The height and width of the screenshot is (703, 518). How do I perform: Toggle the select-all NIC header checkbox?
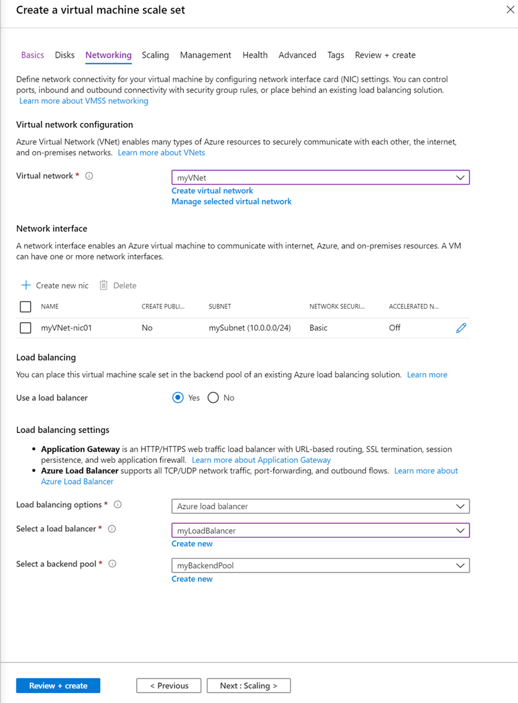[25, 306]
